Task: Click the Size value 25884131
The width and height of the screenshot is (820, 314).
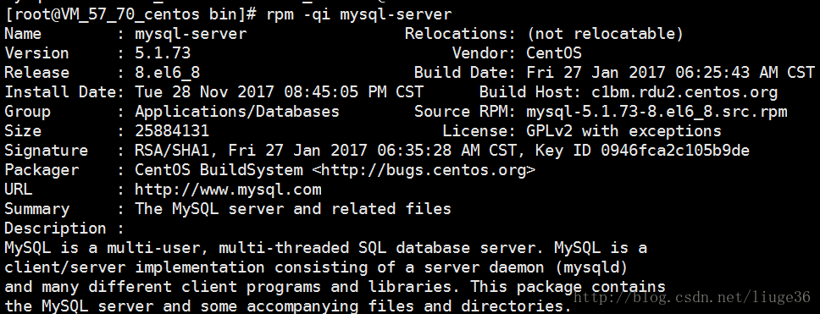Action: point(172,130)
